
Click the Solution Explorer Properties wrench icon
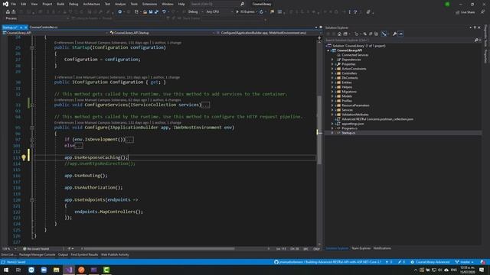click(x=394, y=34)
